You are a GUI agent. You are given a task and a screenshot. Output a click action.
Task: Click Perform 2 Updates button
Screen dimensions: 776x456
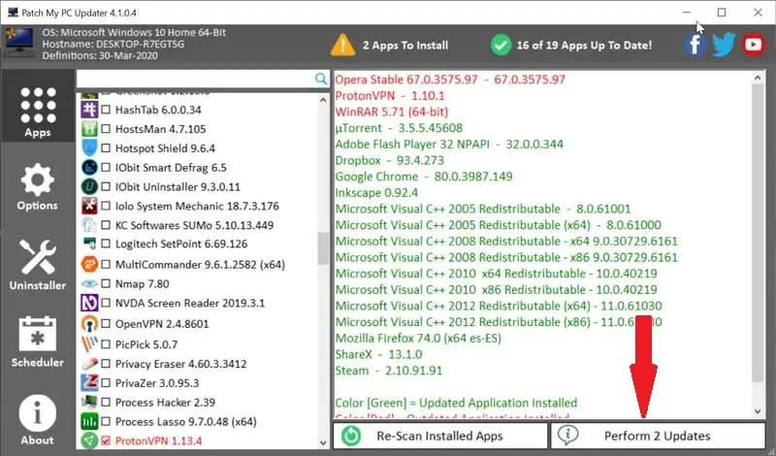(658, 436)
